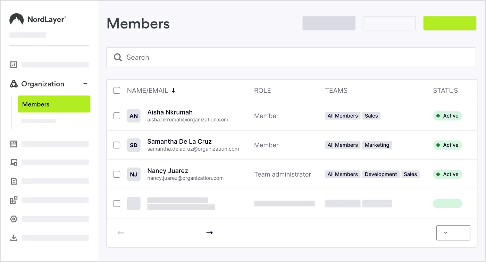Open the download icon in sidebar
The image size is (486, 262).
[14, 238]
